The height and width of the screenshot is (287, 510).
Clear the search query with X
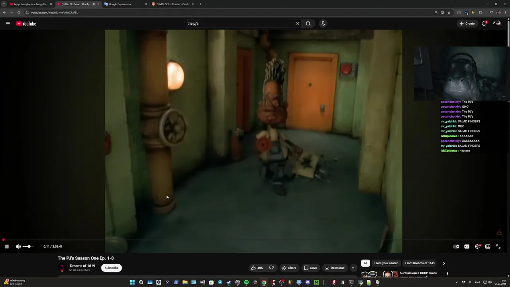[x=298, y=24]
